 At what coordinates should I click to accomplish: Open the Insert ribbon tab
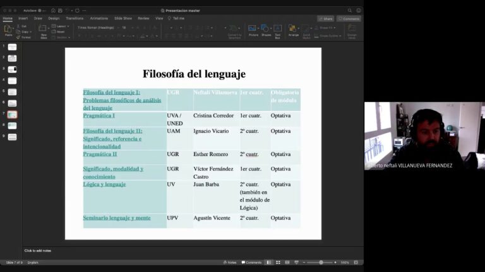click(x=23, y=18)
